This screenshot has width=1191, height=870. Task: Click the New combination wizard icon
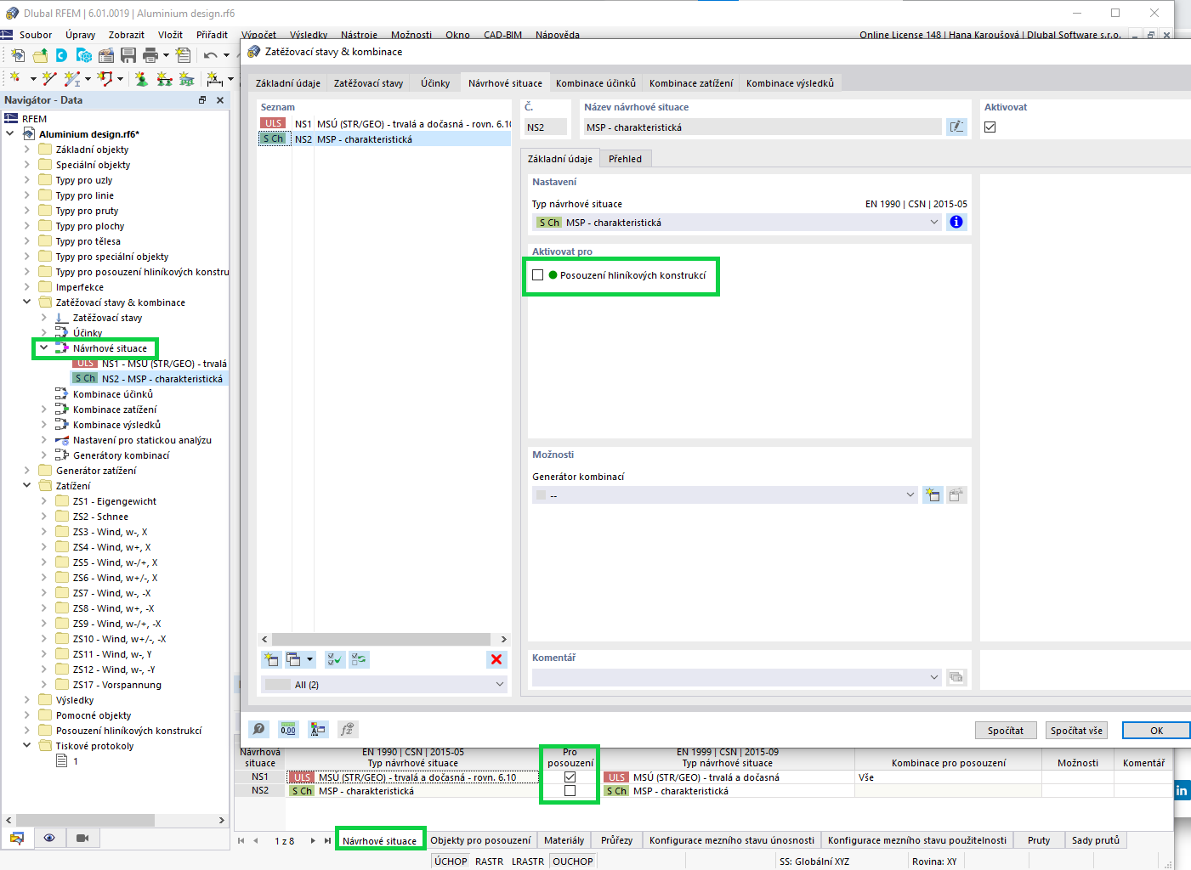[x=933, y=495]
